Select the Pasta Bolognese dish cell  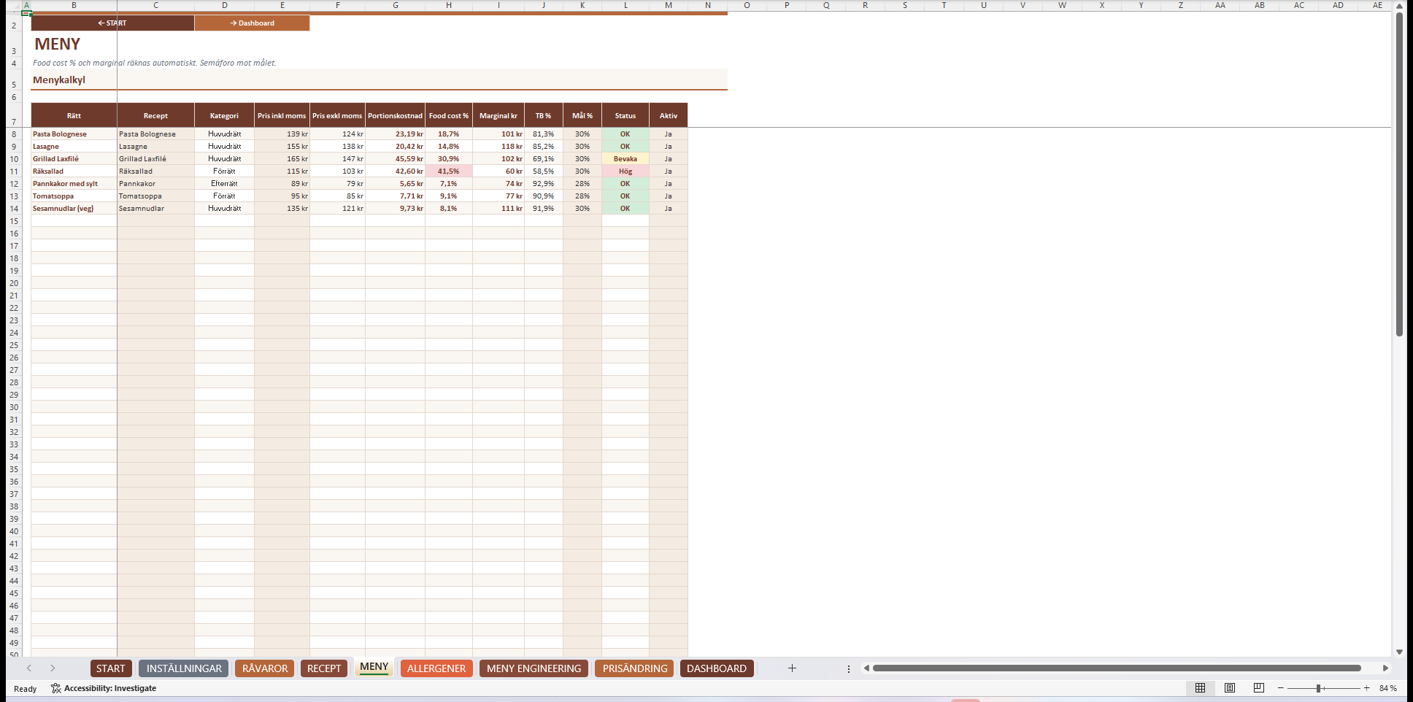point(74,134)
